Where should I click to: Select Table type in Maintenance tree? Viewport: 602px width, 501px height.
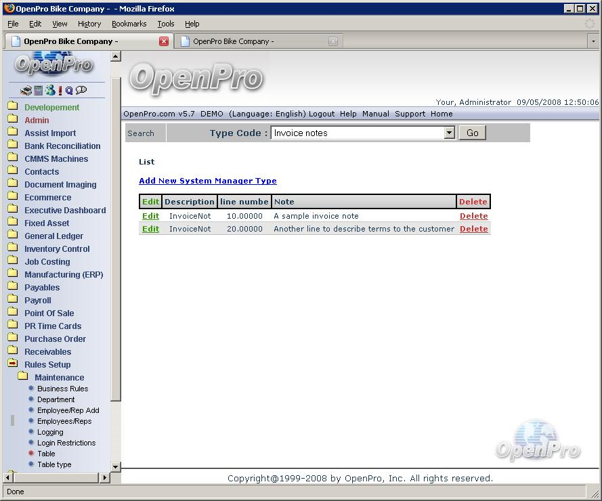coord(54,464)
